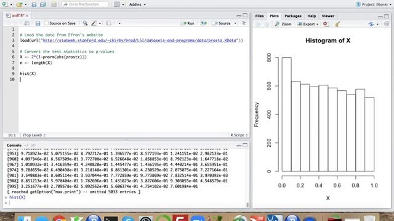Click the Console tab label
The height and width of the screenshot is (221, 394).
point(14,145)
